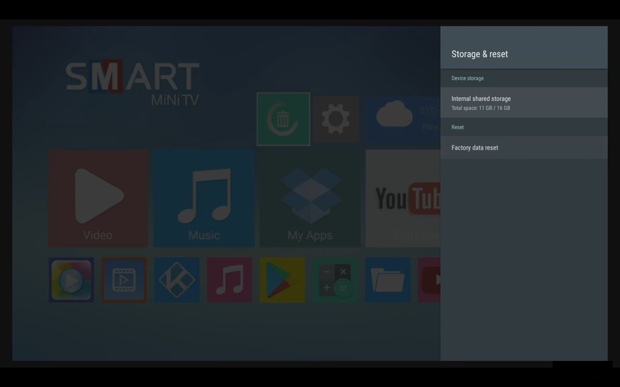Open the Music tile
This screenshot has width=620, height=387.
pos(203,198)
